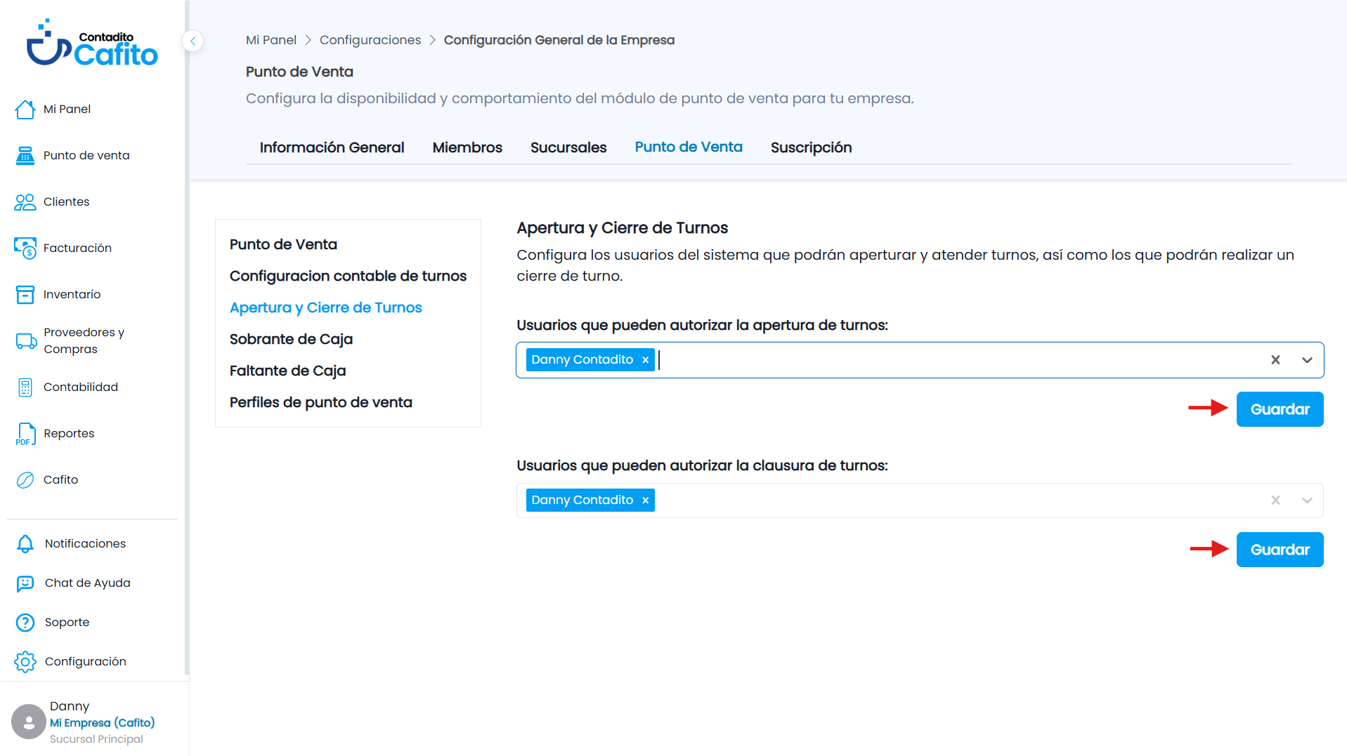Clear all clausura de turnos users
The height and width of the screenshot is (756, 1347).
(x=1275, y=500)
